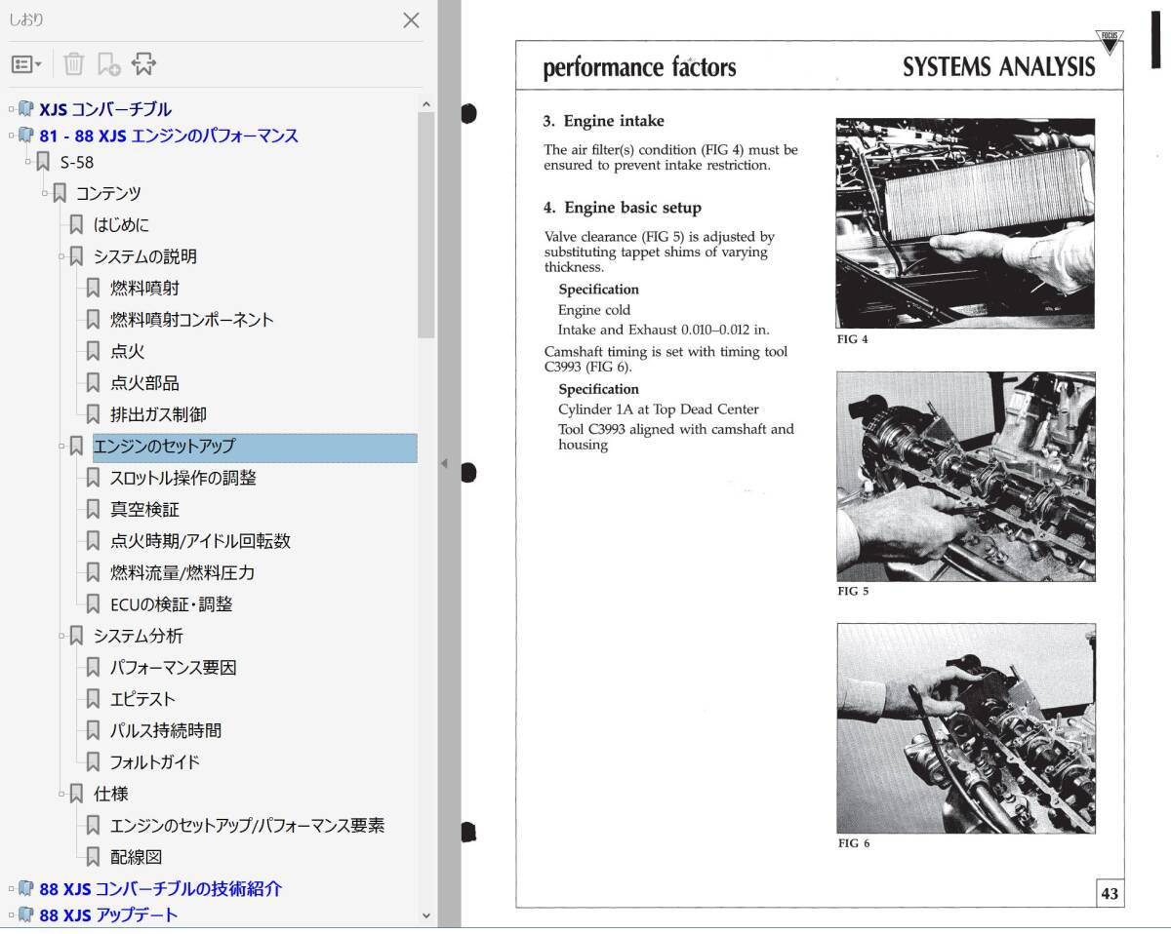1171x934 pixels.
Task: Select the highlighted エンジンのセットアップ bookmark label
Action: (255, 448)
